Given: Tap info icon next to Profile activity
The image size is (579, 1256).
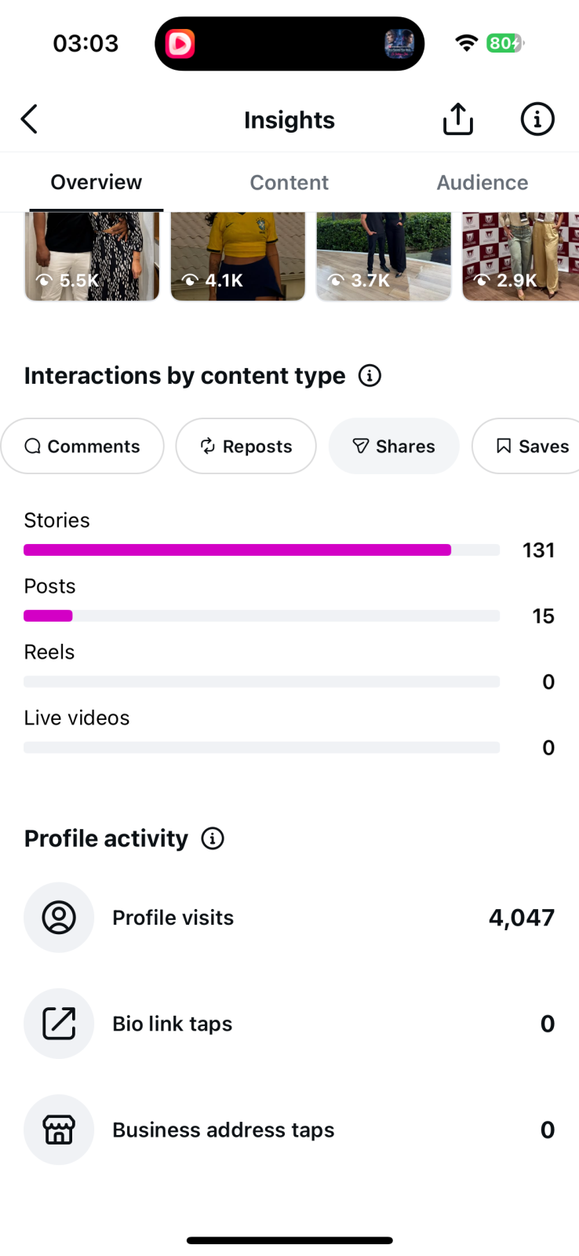Looking at the screenshot, I should tap(213, 838).
